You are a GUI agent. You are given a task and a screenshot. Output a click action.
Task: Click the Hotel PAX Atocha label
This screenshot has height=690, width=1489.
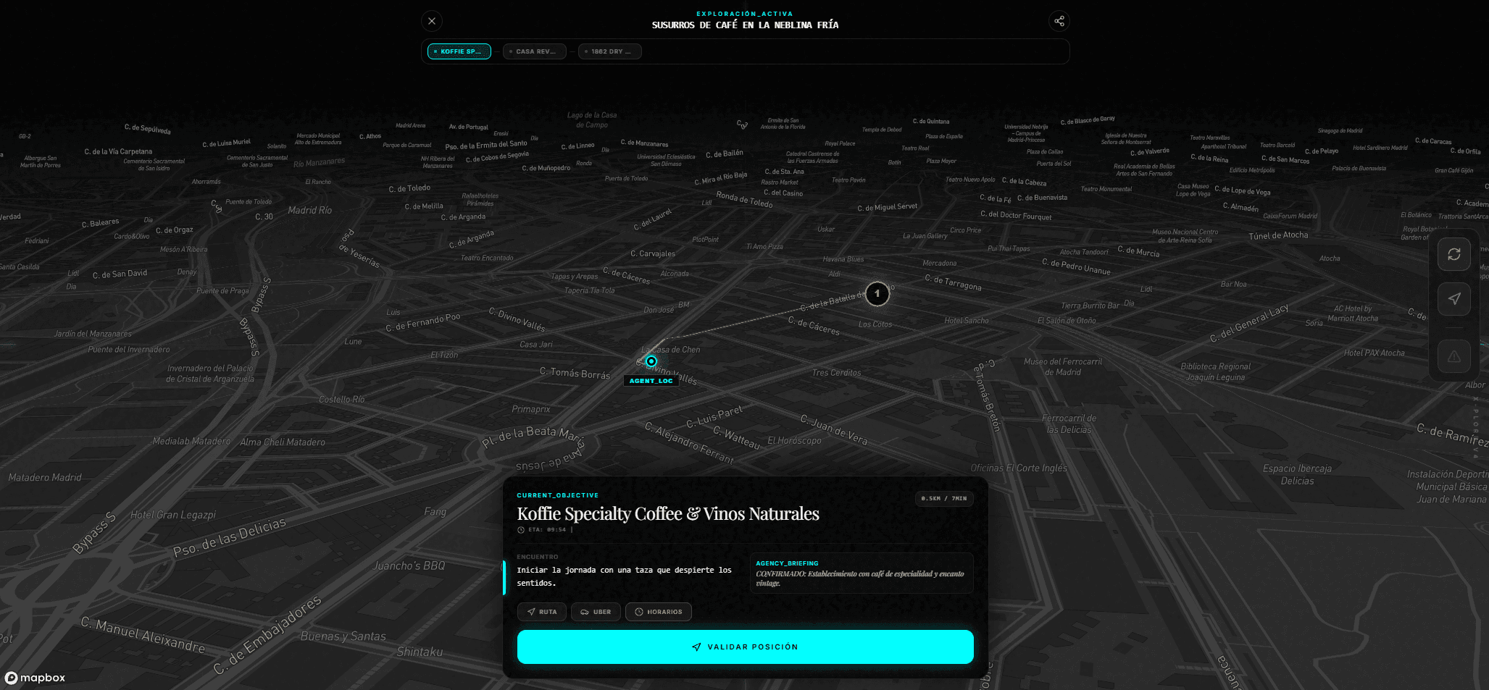pos(1375,353)
